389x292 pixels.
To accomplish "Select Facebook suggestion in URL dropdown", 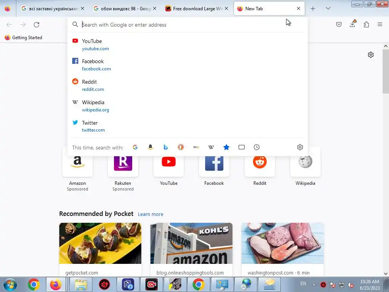I will (188, 65).
